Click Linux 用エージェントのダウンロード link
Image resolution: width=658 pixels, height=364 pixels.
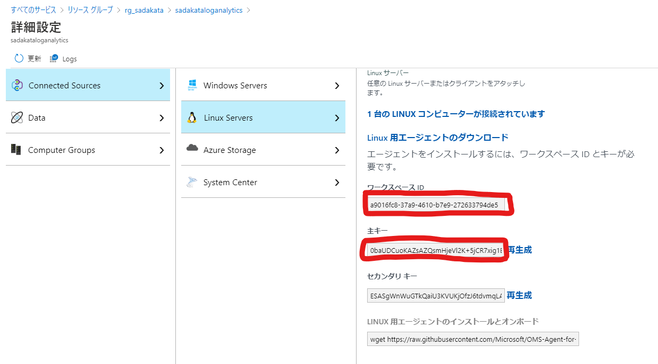point(438,138)
